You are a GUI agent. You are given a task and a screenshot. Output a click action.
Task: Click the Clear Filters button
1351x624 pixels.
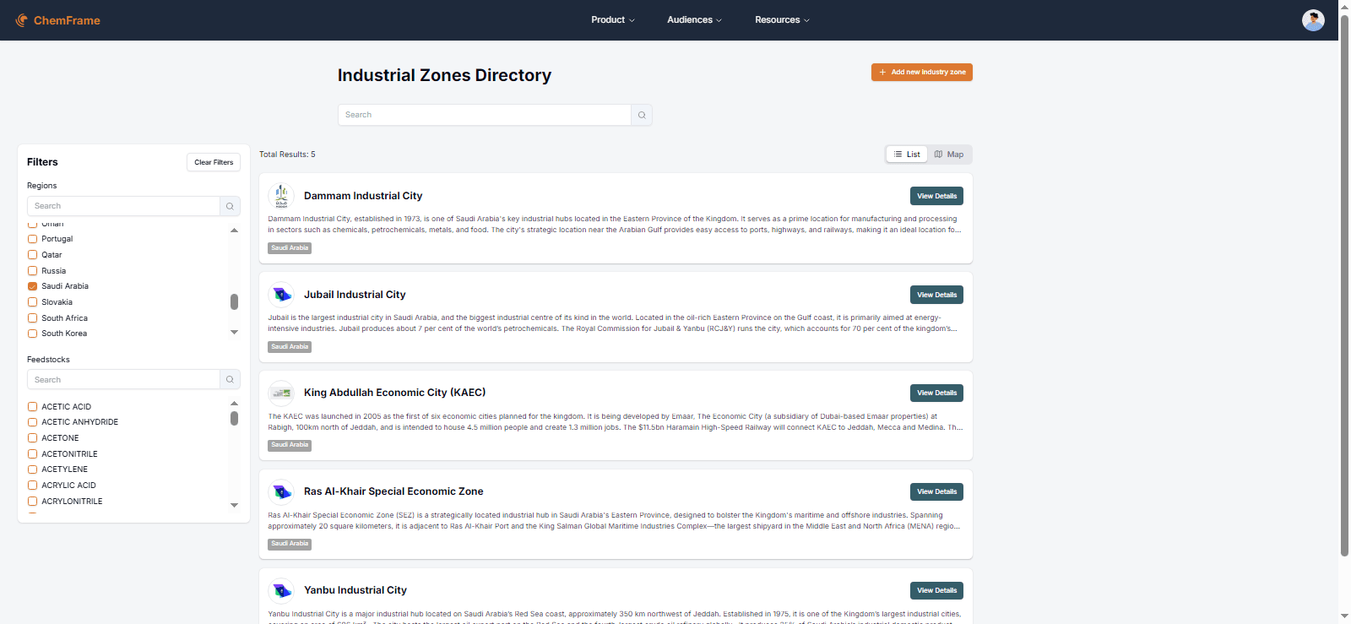[214, 162]
